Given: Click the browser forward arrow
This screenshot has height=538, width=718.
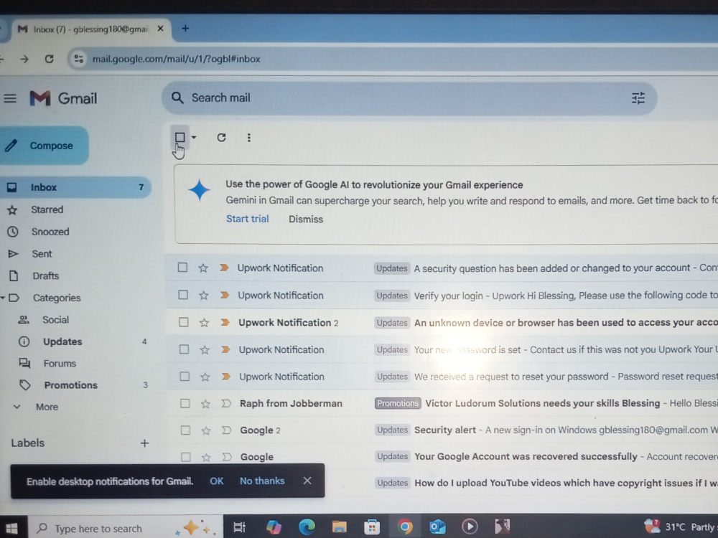Looking at the screenshot, I should 24,59.
